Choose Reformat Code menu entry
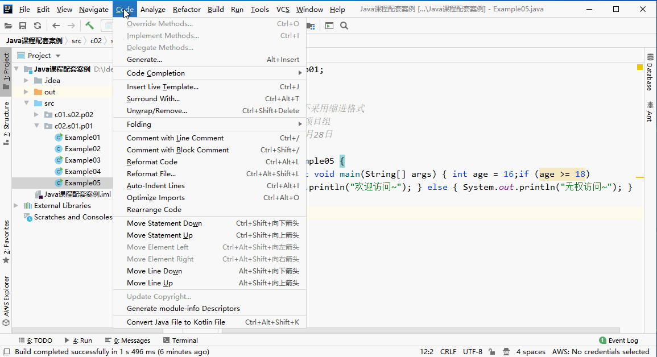 pyautogui.click(x=209, y=162)
